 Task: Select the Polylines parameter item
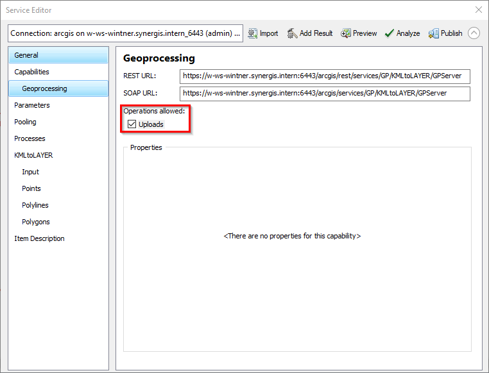coord(35,205)
